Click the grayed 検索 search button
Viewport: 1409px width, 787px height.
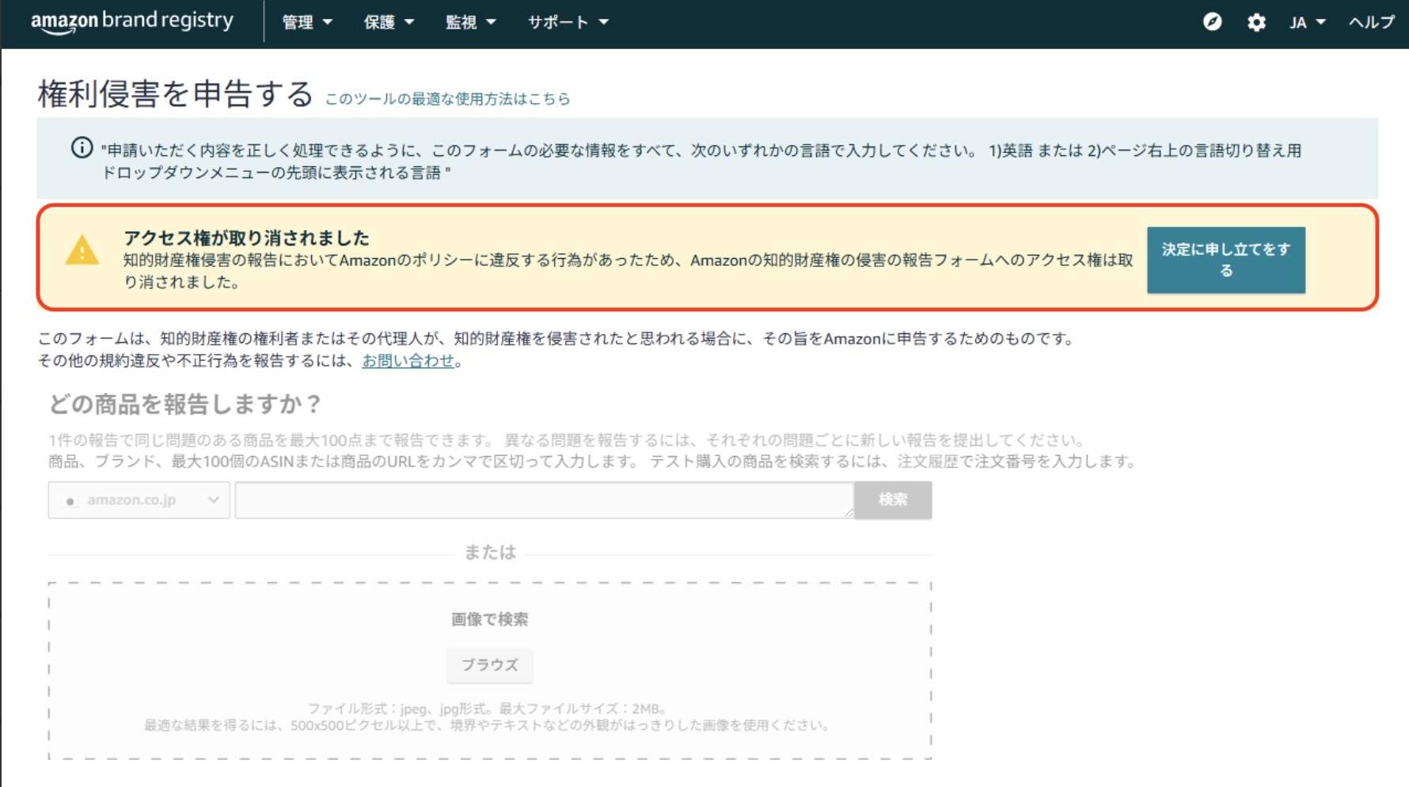tap(893, 500)
